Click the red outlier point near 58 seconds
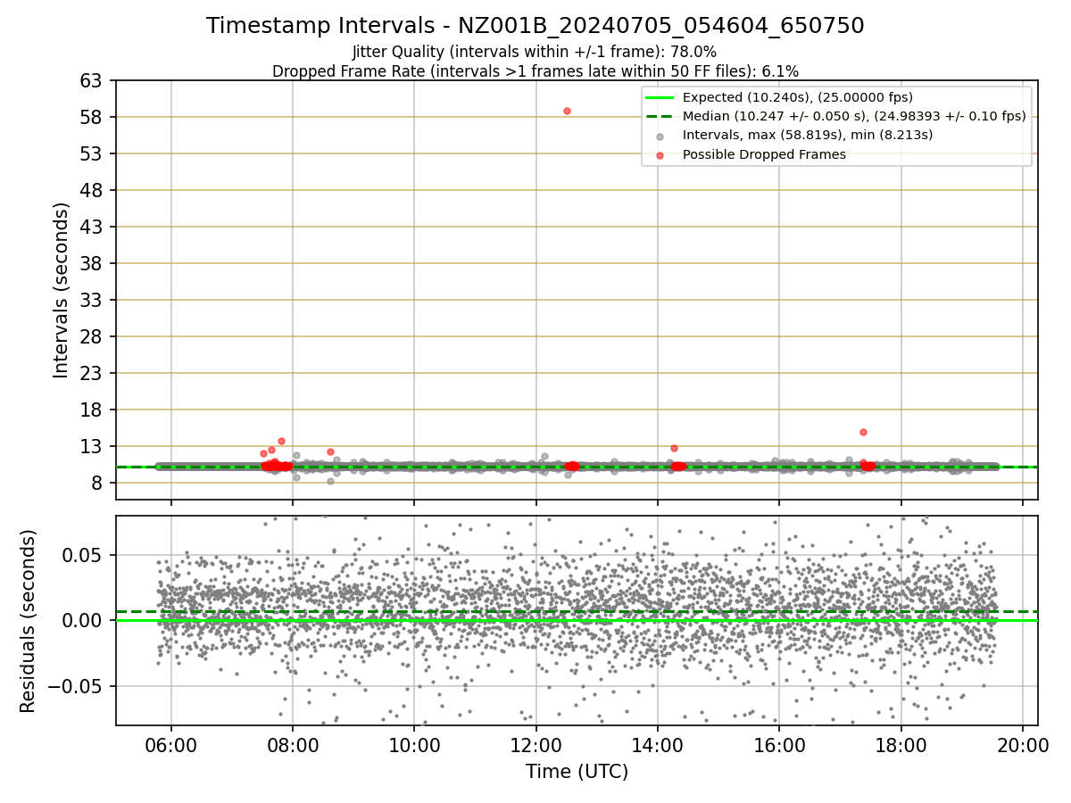1071x803 pixels. point(567,111)
